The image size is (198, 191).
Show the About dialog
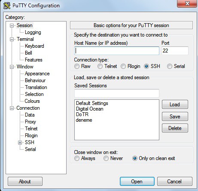click(x=25, y=182)
